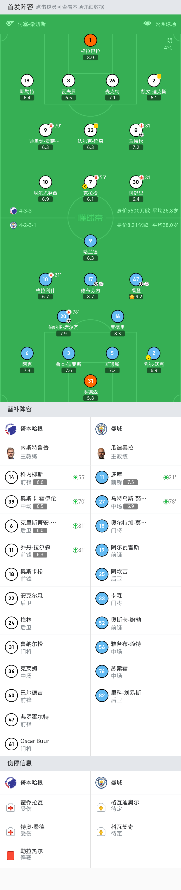The height and width of the screenshot is (890, 181).
Task: View coach 内斯特鲁普's photo
Action: (x=11, y=452)
